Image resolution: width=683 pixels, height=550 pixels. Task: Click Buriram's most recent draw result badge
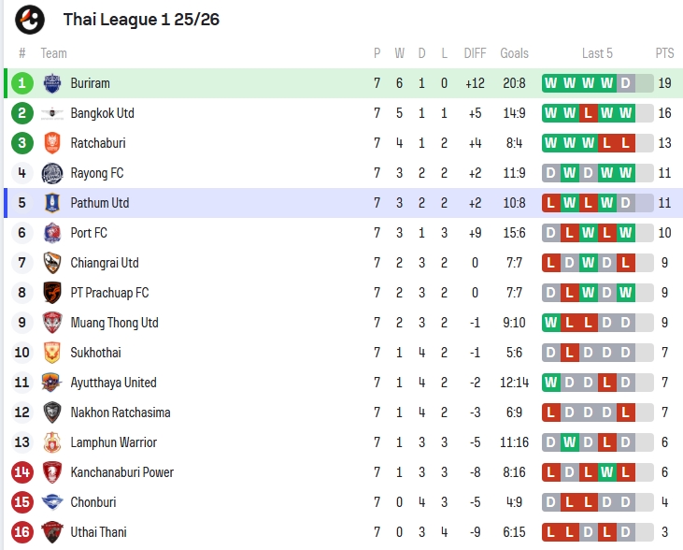pos(625,83)
